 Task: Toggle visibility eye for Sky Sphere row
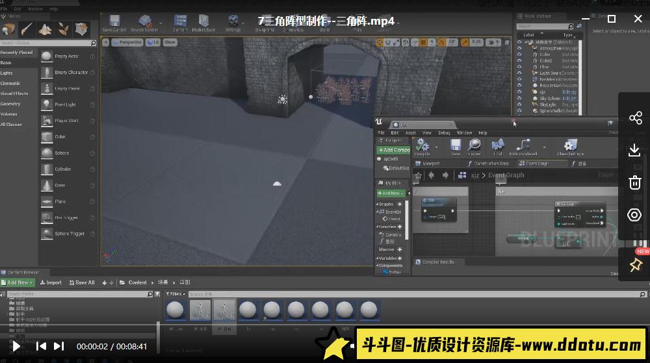519,99
